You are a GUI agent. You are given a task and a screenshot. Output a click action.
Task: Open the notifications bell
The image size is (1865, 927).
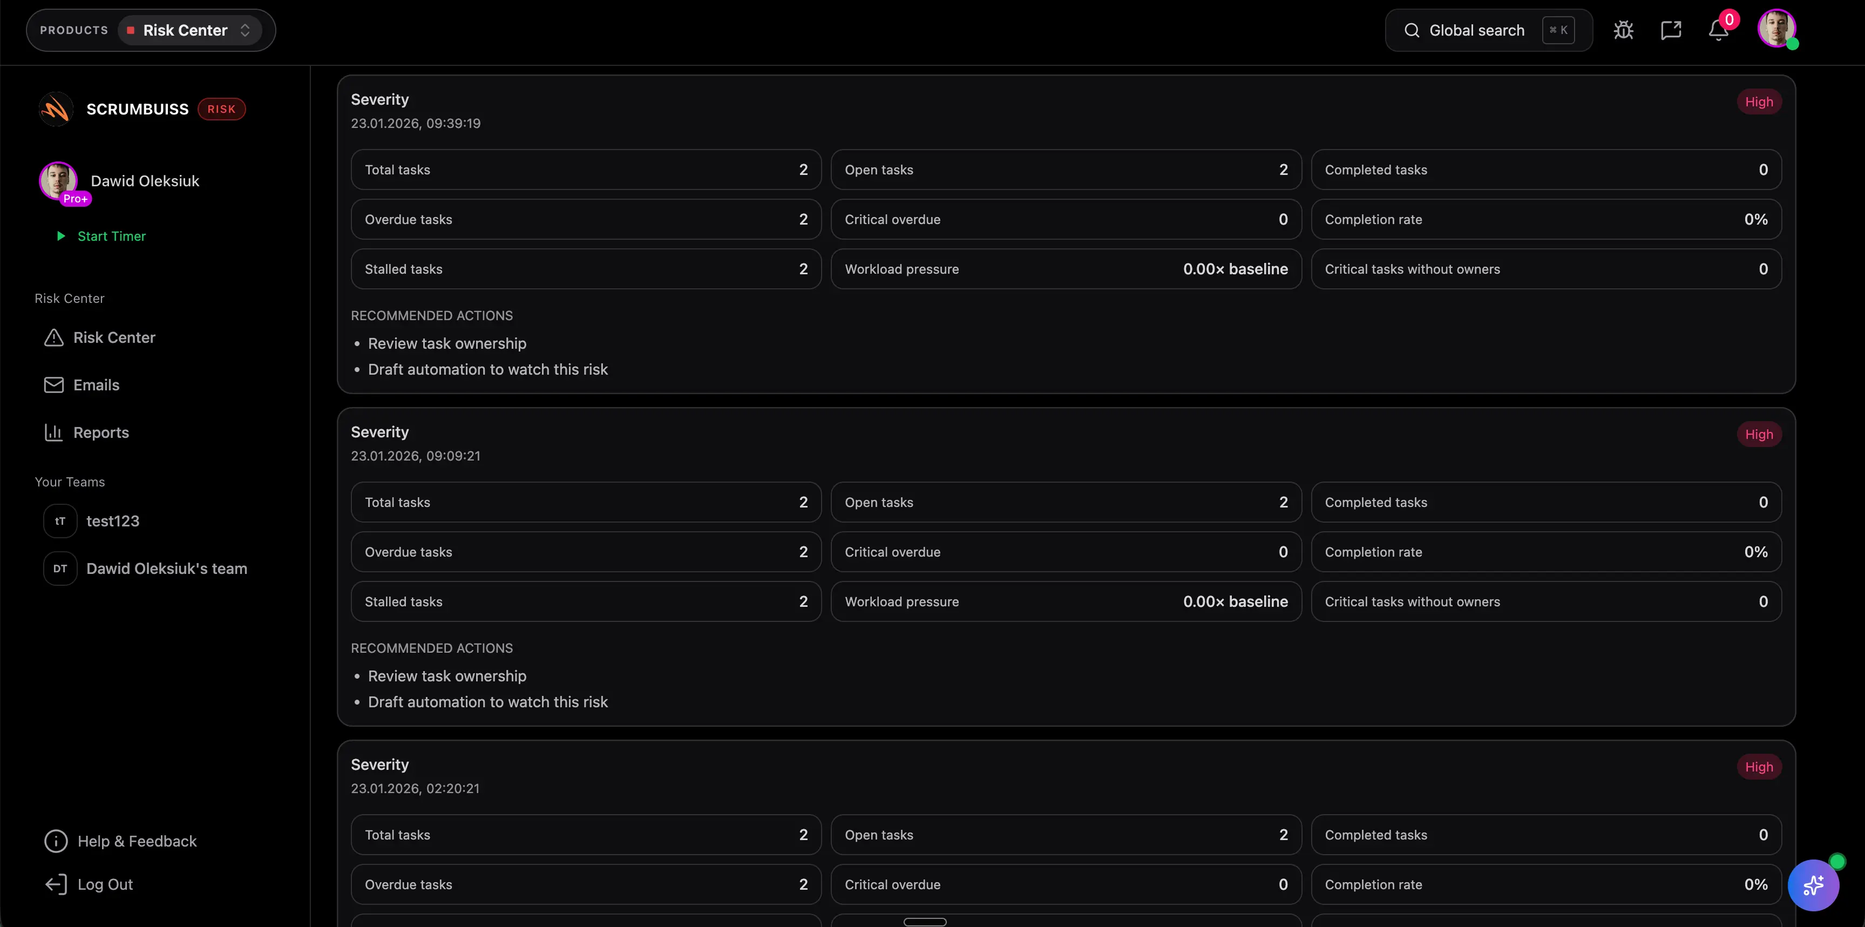click(1718, 30)
